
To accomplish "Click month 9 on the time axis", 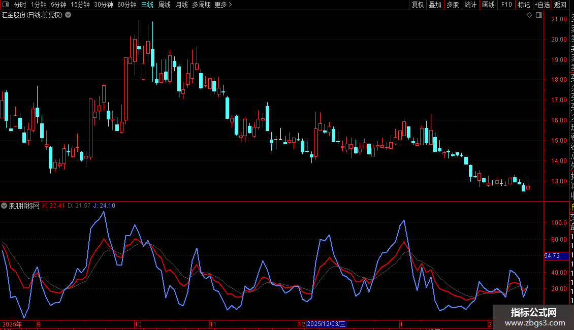I will (39, 324).
